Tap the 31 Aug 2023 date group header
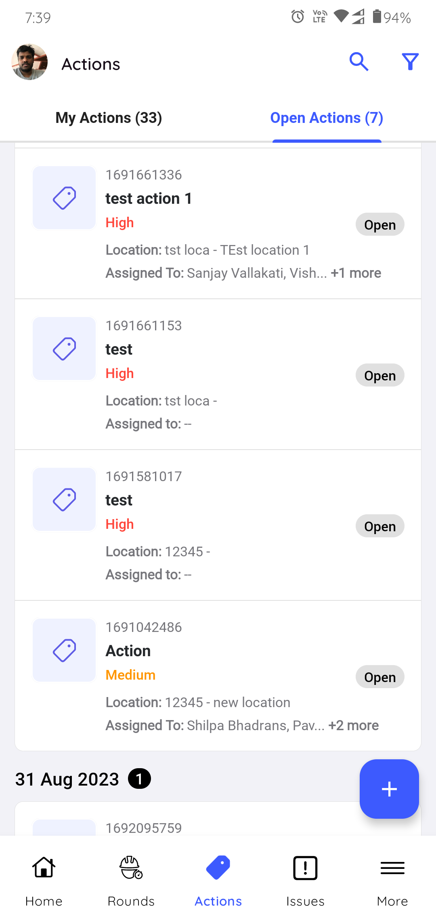This screenshot has width=436, height=919. [67, 779]
